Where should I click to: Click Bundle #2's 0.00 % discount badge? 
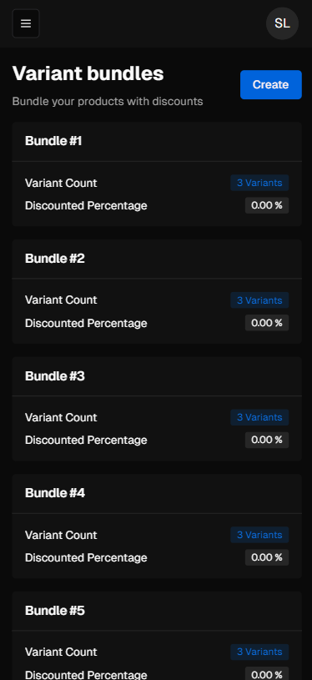[267, 323]
